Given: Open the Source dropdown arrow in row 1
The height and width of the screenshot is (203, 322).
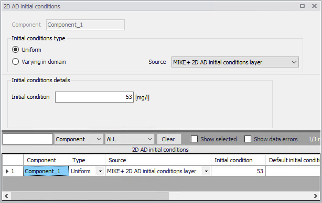Looking at the screenshot, I should (x=206, y=171).
